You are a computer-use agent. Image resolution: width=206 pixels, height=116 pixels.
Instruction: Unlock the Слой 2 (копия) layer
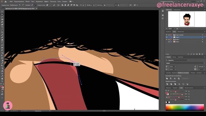pos(169,35)
